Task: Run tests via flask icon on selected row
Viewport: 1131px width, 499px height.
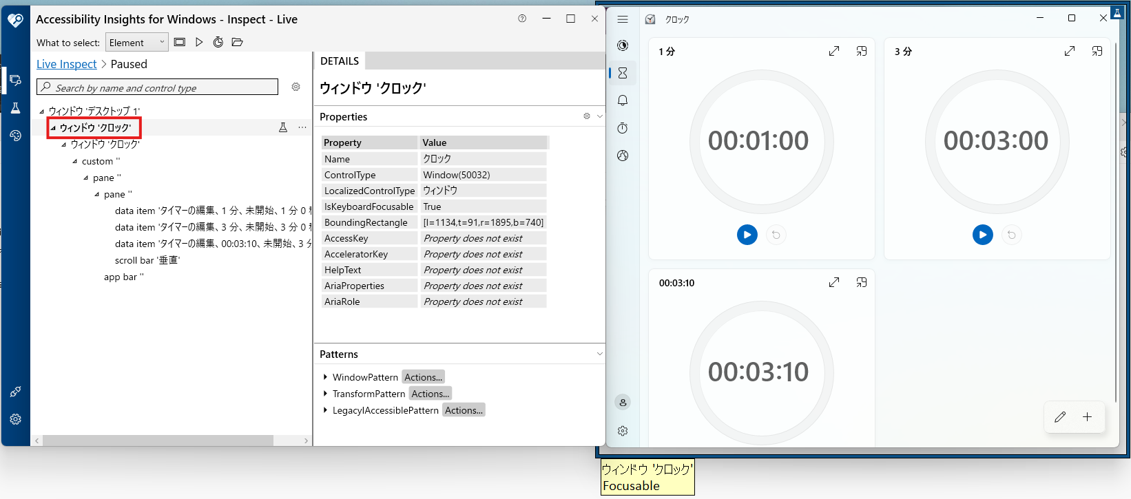Action: [282, 127]
